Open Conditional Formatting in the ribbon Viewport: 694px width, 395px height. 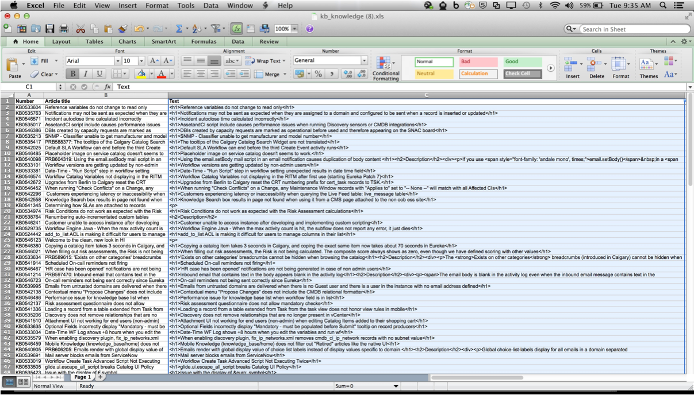(385, 68)
